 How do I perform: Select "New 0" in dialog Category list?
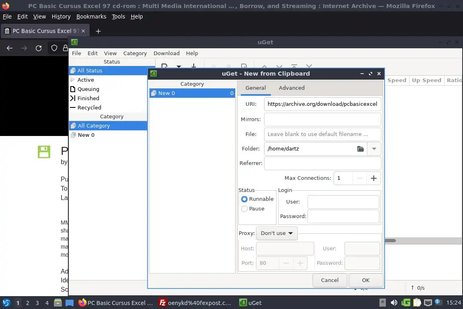tap(192, 93)
